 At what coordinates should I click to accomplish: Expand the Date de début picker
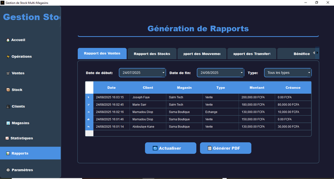(x=163, y=73)
